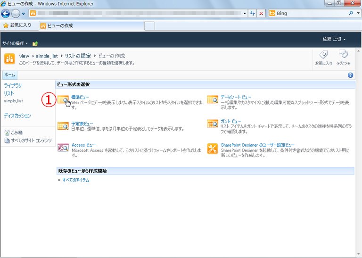Open the すべてのアイテム existing view link
Image resolution: width=362 pixels, height=258 pixels.
coord(76,180)
